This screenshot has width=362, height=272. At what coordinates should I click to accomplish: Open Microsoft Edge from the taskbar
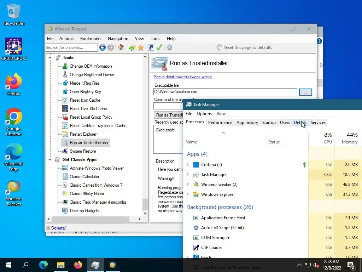[43, 265]
